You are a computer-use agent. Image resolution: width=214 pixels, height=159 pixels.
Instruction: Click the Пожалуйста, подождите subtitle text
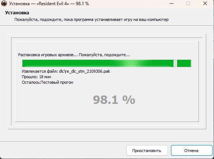point(91,19)
